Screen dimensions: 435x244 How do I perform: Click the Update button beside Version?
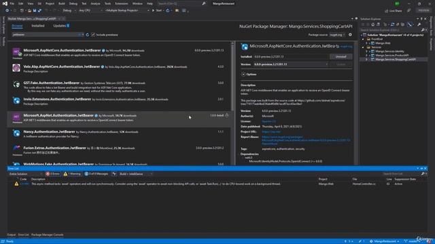pos(341,64)
